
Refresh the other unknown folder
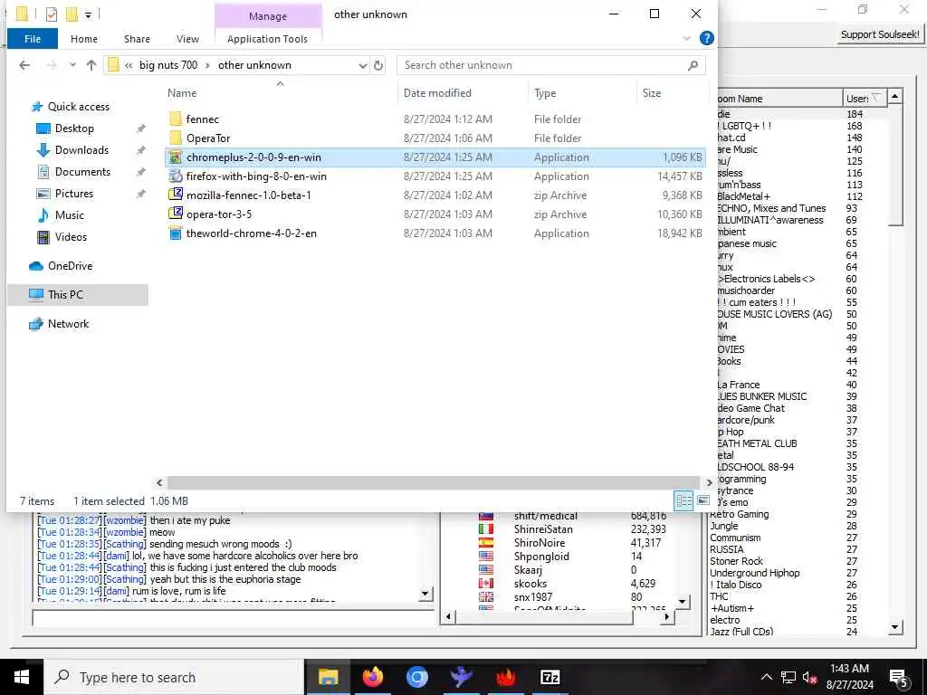(378, 65)
